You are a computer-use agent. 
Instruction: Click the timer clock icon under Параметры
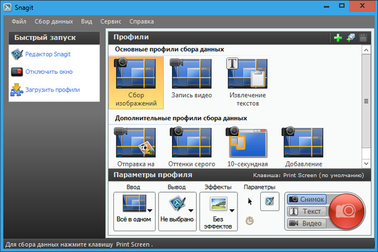click(x=249, y=220)
